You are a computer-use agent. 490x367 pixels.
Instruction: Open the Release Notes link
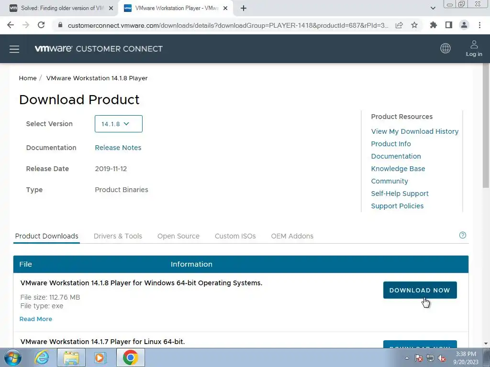pyautogui.click(x=118, y=148)
